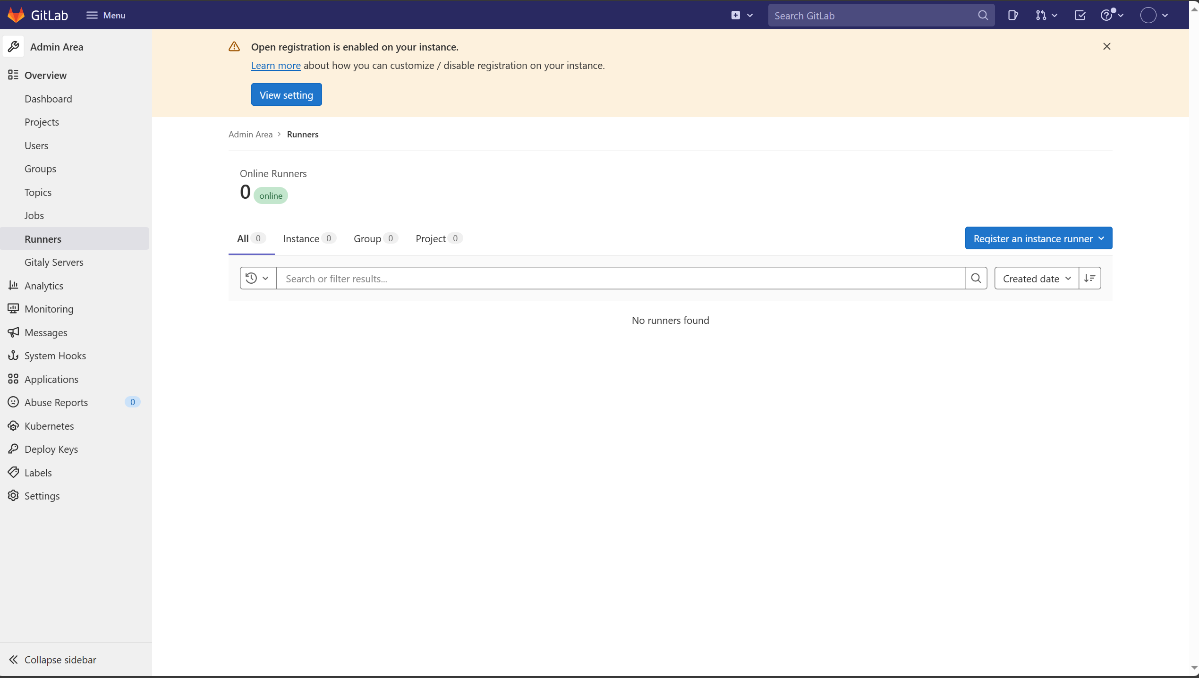Click the Abuse Reports count badge
This screenshot has width=1199, height=678.
[x=133, y=402]
